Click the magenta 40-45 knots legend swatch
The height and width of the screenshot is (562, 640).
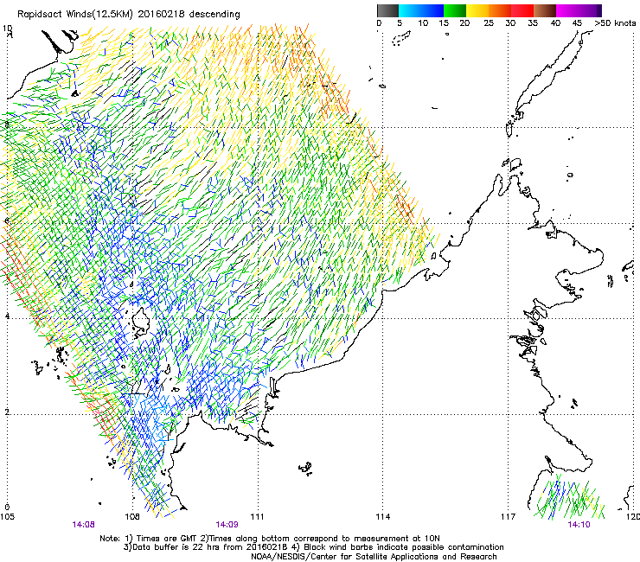pyautogui.click(x=567, y=10)
